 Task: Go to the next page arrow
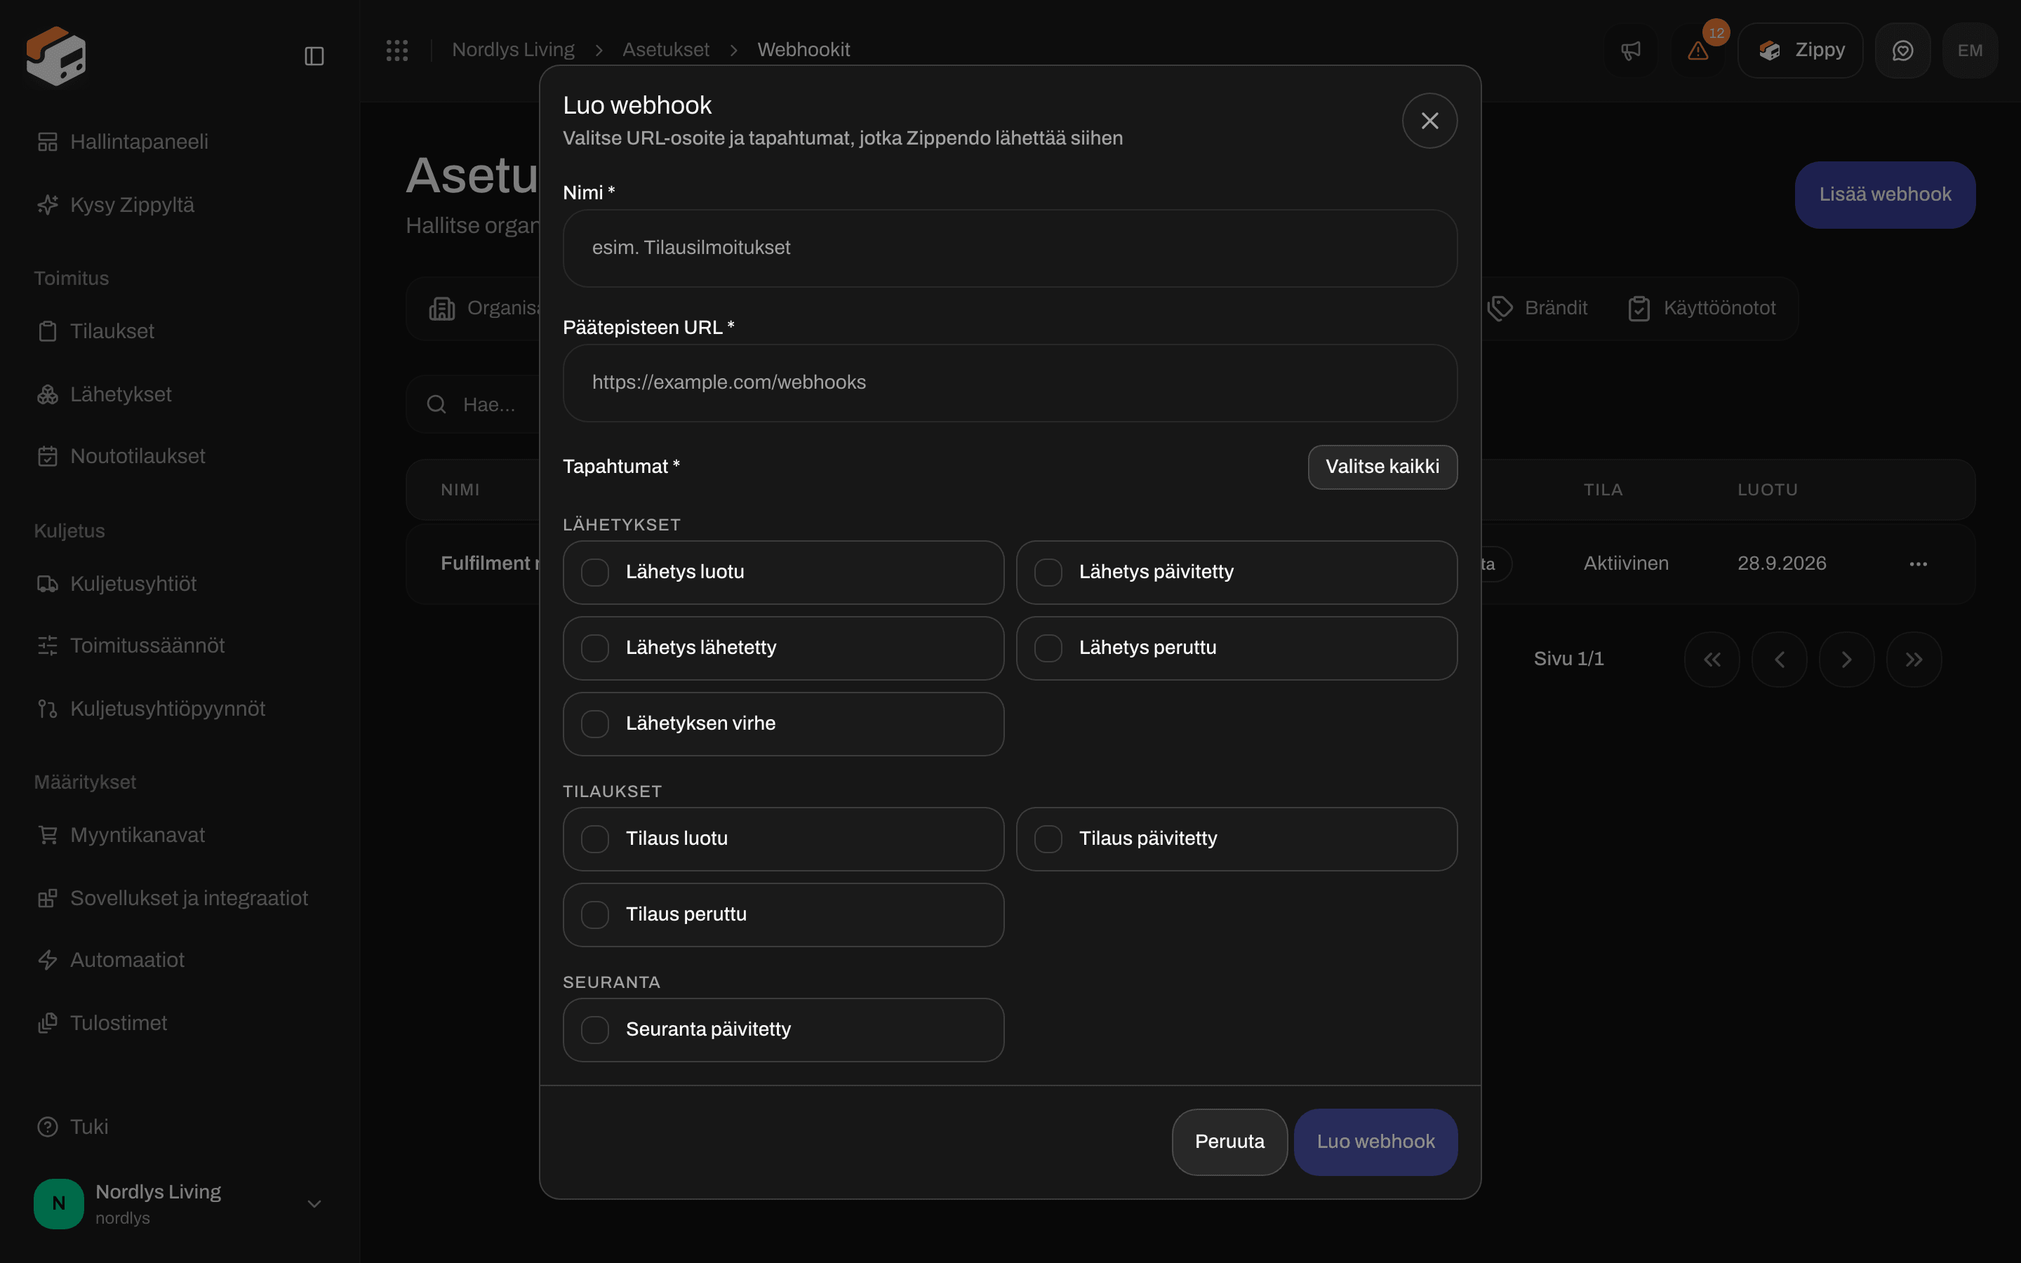(1846, 659)
